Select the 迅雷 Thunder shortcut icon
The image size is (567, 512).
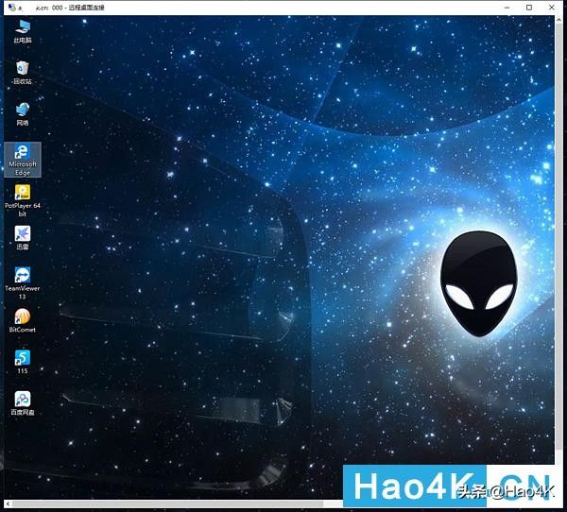click(23, 238)
